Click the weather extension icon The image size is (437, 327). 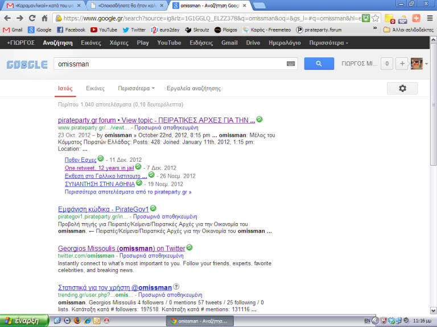tap(402, 19)
